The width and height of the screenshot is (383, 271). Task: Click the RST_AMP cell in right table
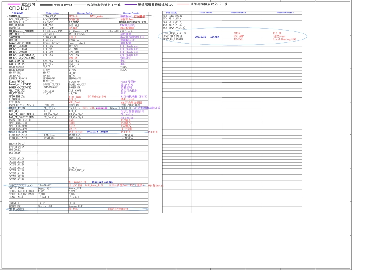click(239, 36)
